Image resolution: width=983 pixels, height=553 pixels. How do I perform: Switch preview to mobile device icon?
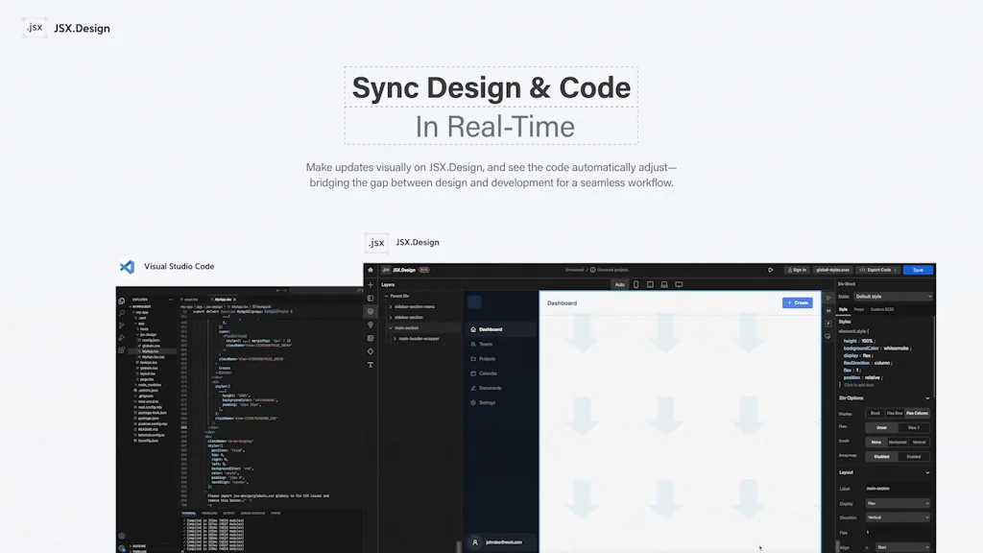(635, 284)
